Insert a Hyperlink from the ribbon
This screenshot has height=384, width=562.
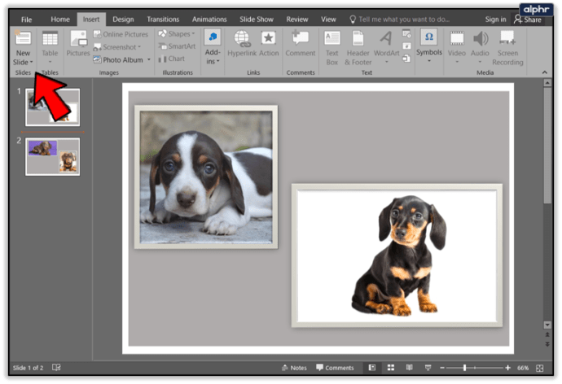tap(242, 39)
